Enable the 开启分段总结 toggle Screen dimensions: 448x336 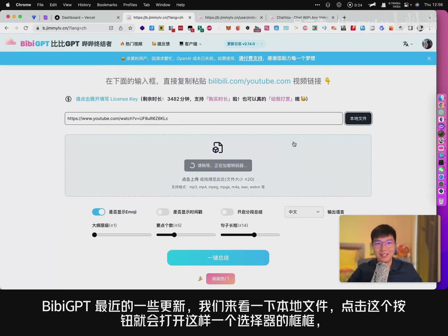(x=227, y=212)
